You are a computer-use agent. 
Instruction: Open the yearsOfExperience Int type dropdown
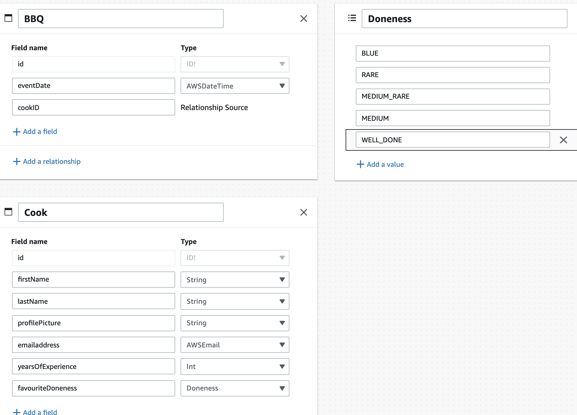pos(235,366)
